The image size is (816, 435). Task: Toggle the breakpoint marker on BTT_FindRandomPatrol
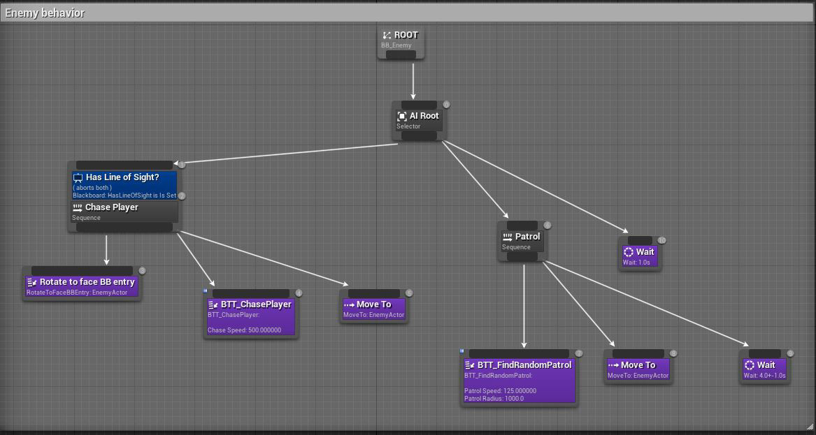[x=462, y=351]
